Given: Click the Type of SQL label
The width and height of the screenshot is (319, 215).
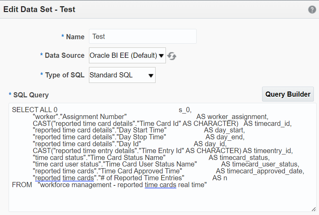Looking at the screenshot, I should coord(65,75).
